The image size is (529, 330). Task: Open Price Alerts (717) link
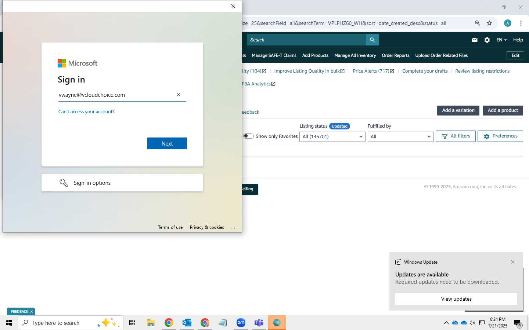[x=374, y=71]
